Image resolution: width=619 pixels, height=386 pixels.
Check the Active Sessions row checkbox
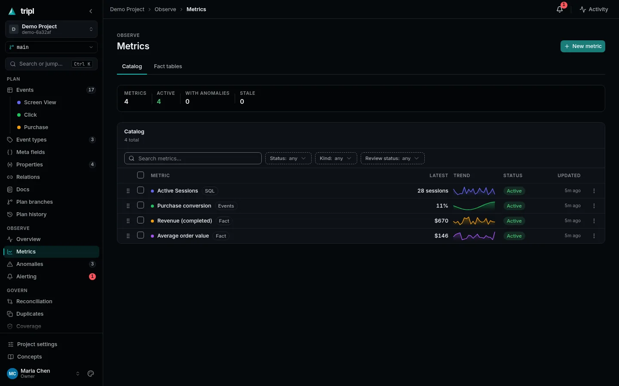(141, 190)
